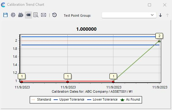This screenshot has height=110, width=172.
Task: Click the 1.2 y-axis label
Action: (15, 73)
